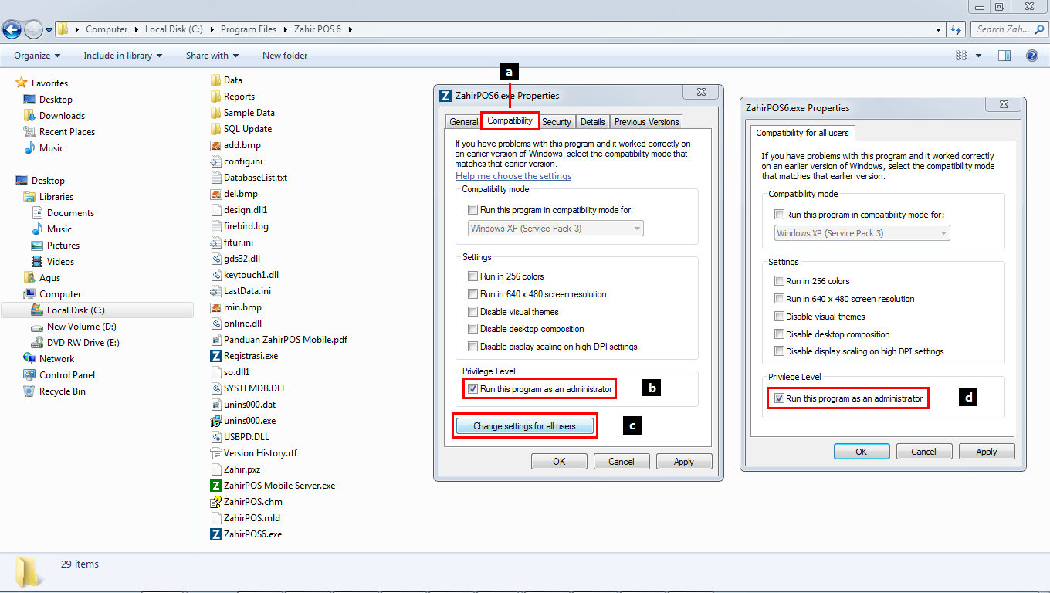The height and width of the screenshot is (593, 1050).
Task: Click the Network icon in sidebar
Action: tap(29, 358)
